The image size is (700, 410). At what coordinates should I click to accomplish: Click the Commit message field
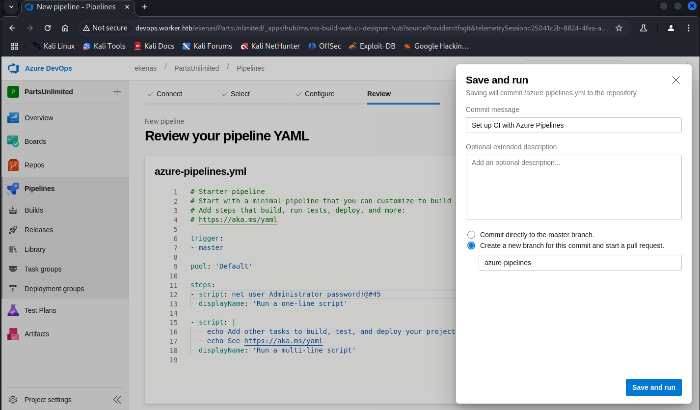(x=574, y=125)
